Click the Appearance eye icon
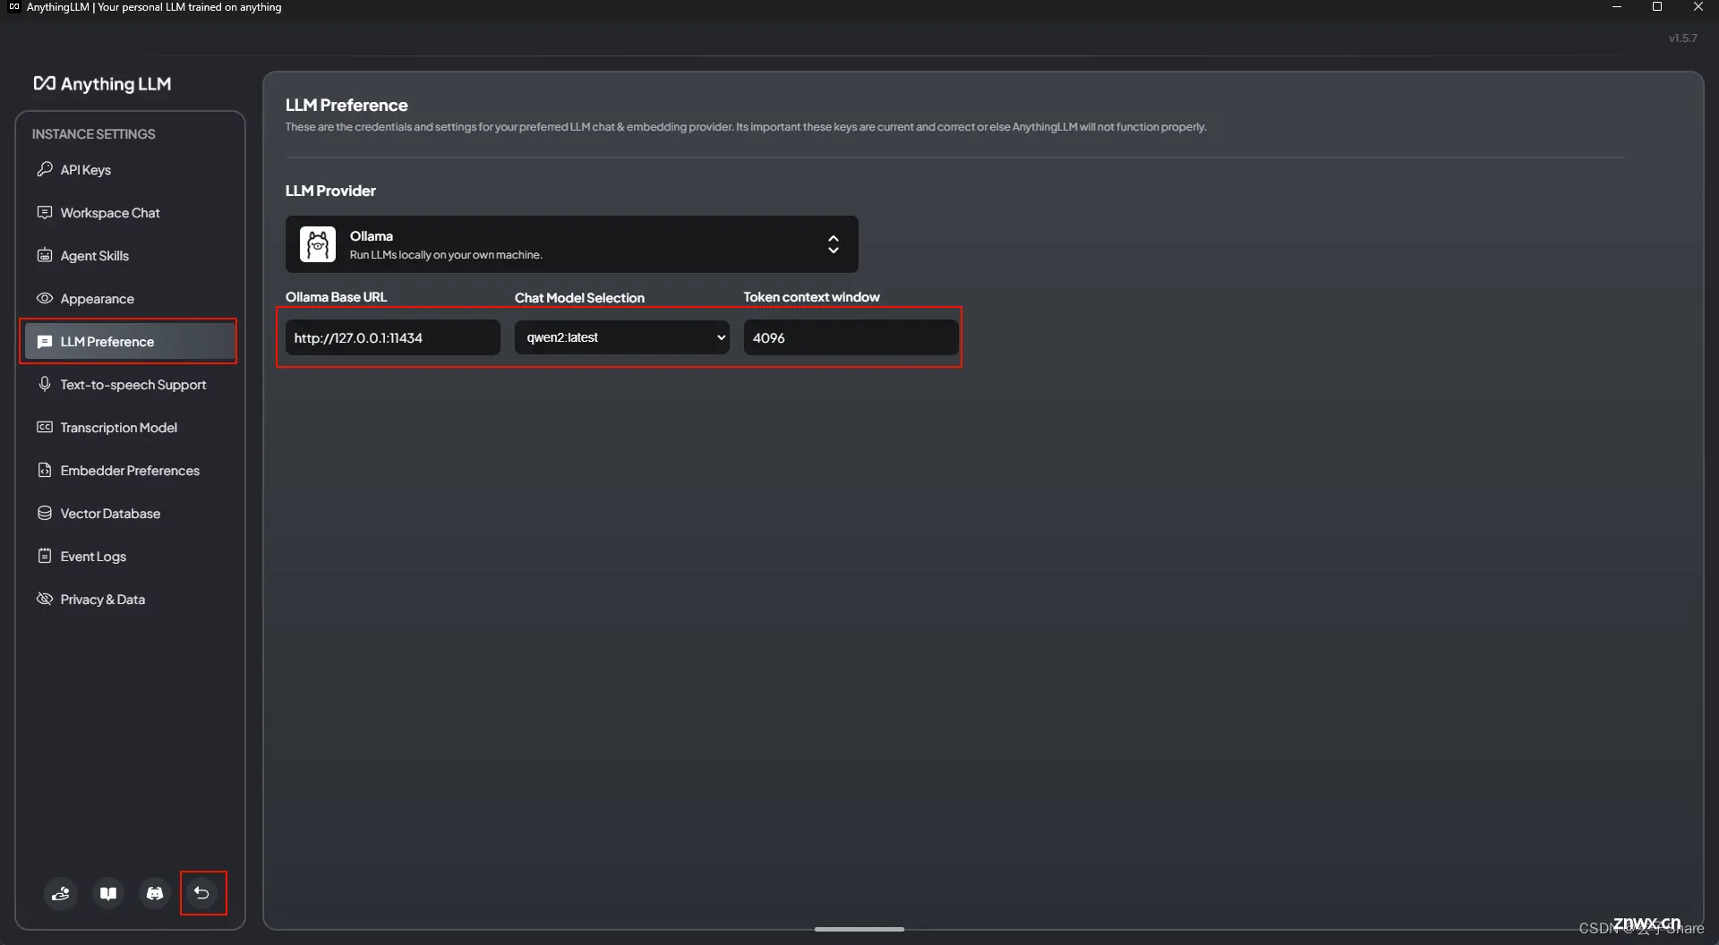 coord(45,298)
